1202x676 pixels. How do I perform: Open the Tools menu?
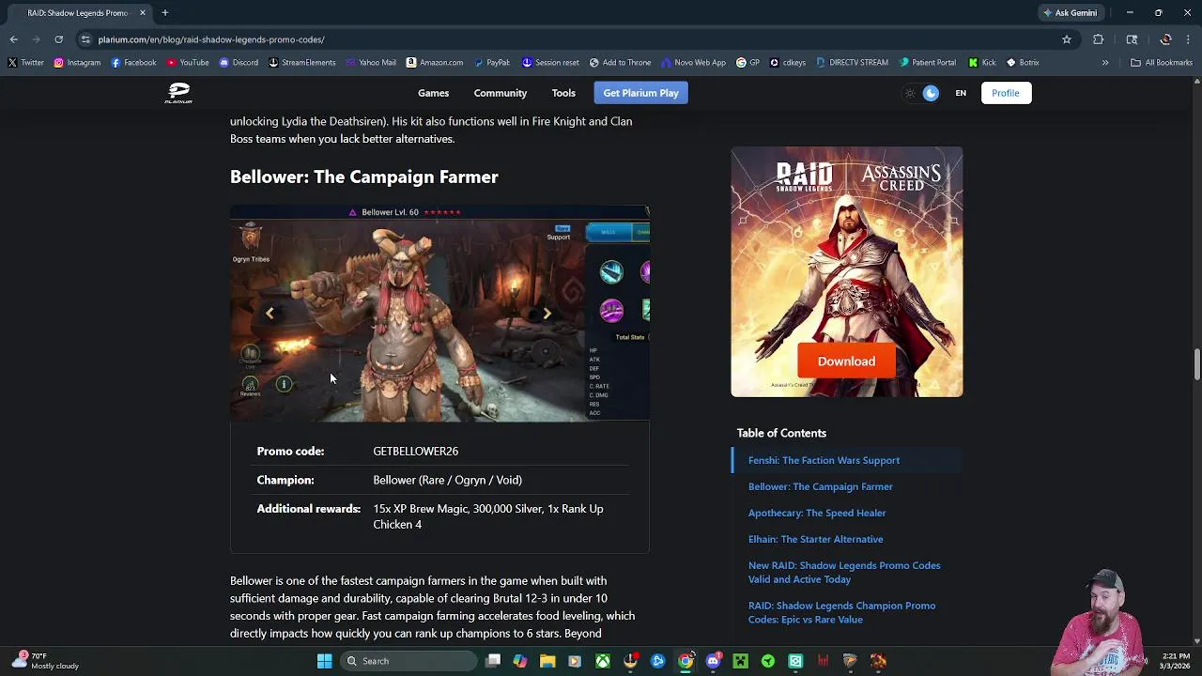click(563, 93)
